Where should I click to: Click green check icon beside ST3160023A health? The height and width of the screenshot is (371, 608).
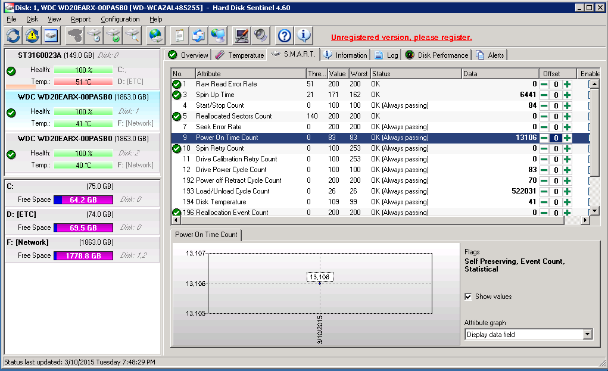11,71
